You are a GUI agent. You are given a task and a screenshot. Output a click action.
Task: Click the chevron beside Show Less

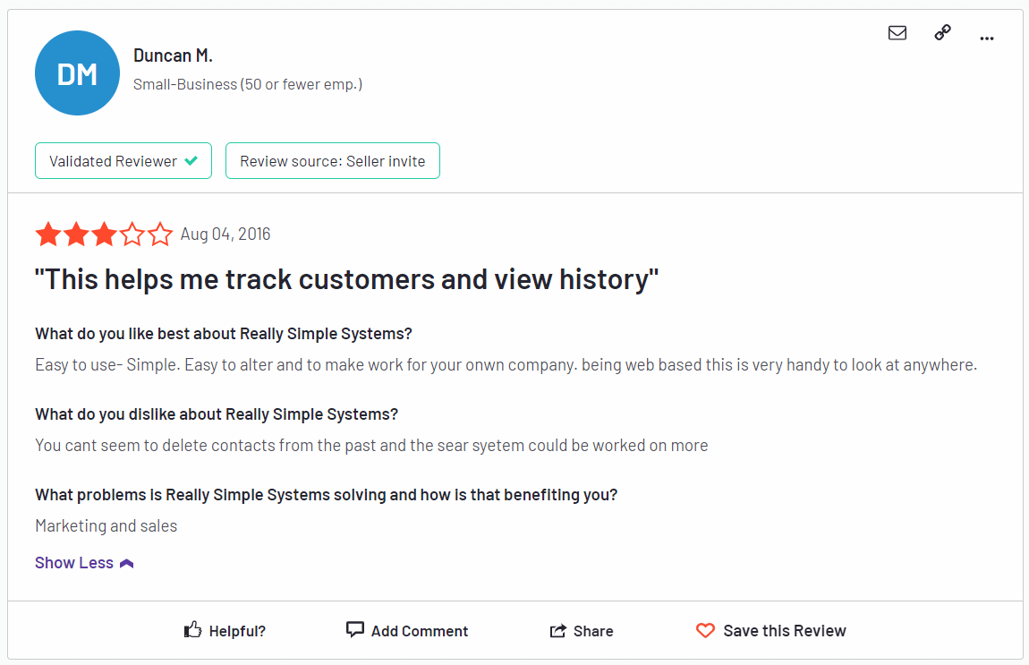click(x=127, y=563)
